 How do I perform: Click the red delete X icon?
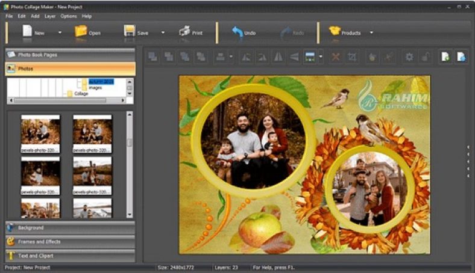tap(336, 57)
